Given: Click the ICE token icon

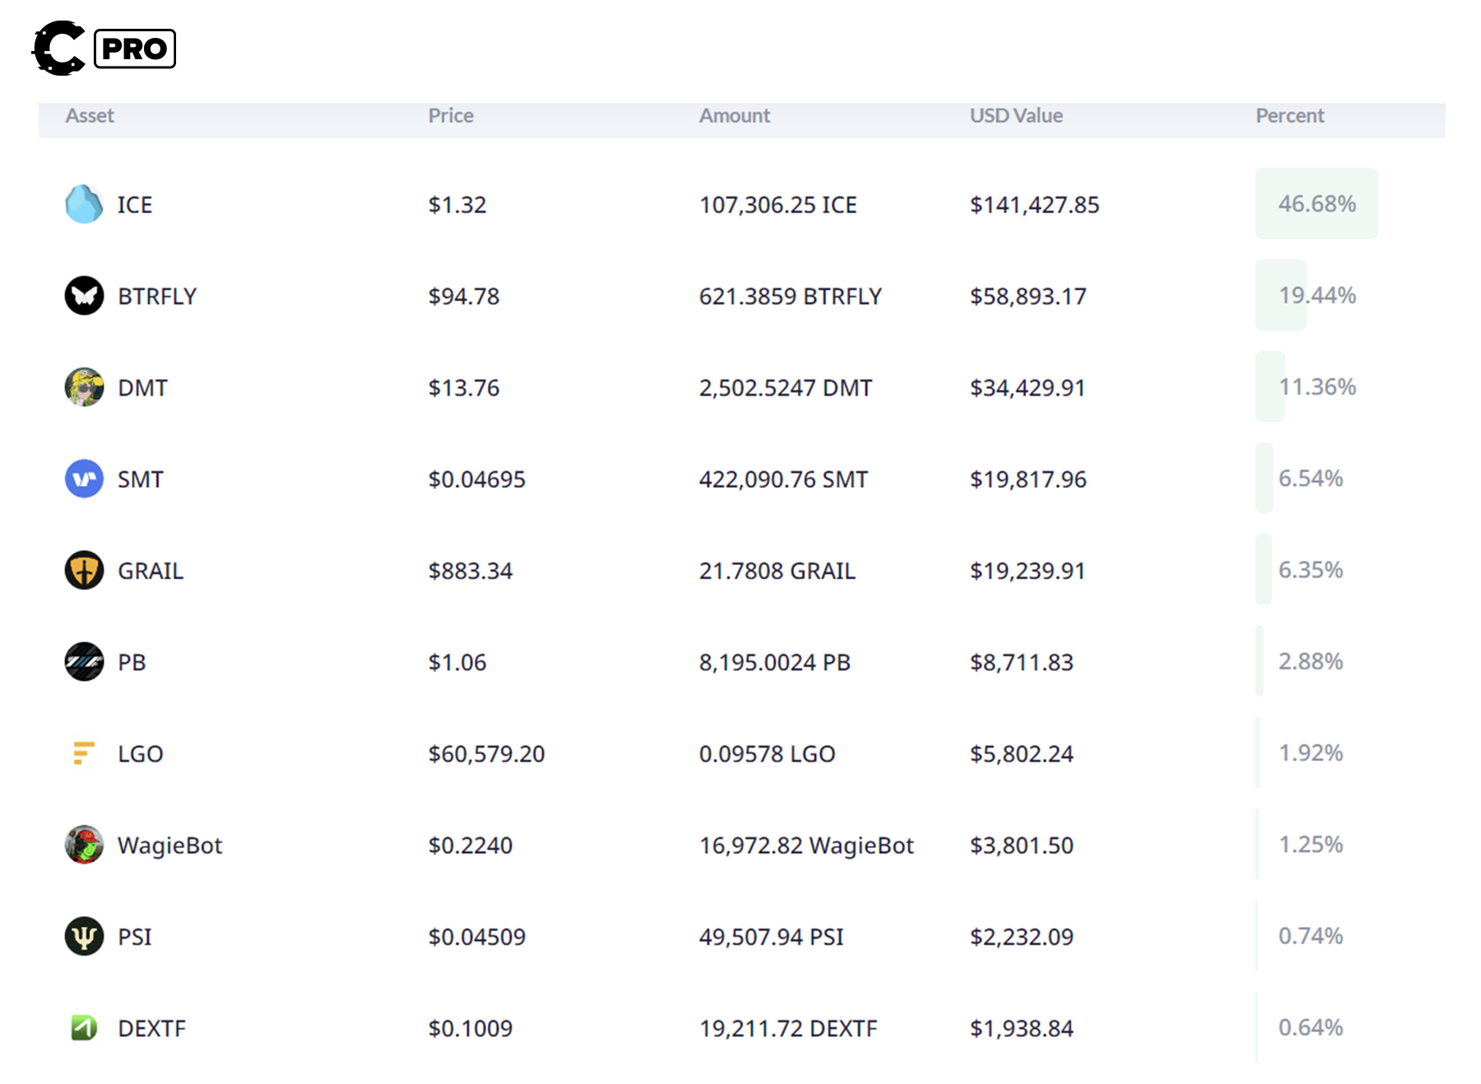Looking at the screenshot, I should [83, 205].
